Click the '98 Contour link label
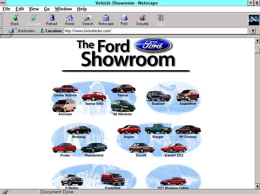Viewport: 260px width, 195px height. (187, 137)
